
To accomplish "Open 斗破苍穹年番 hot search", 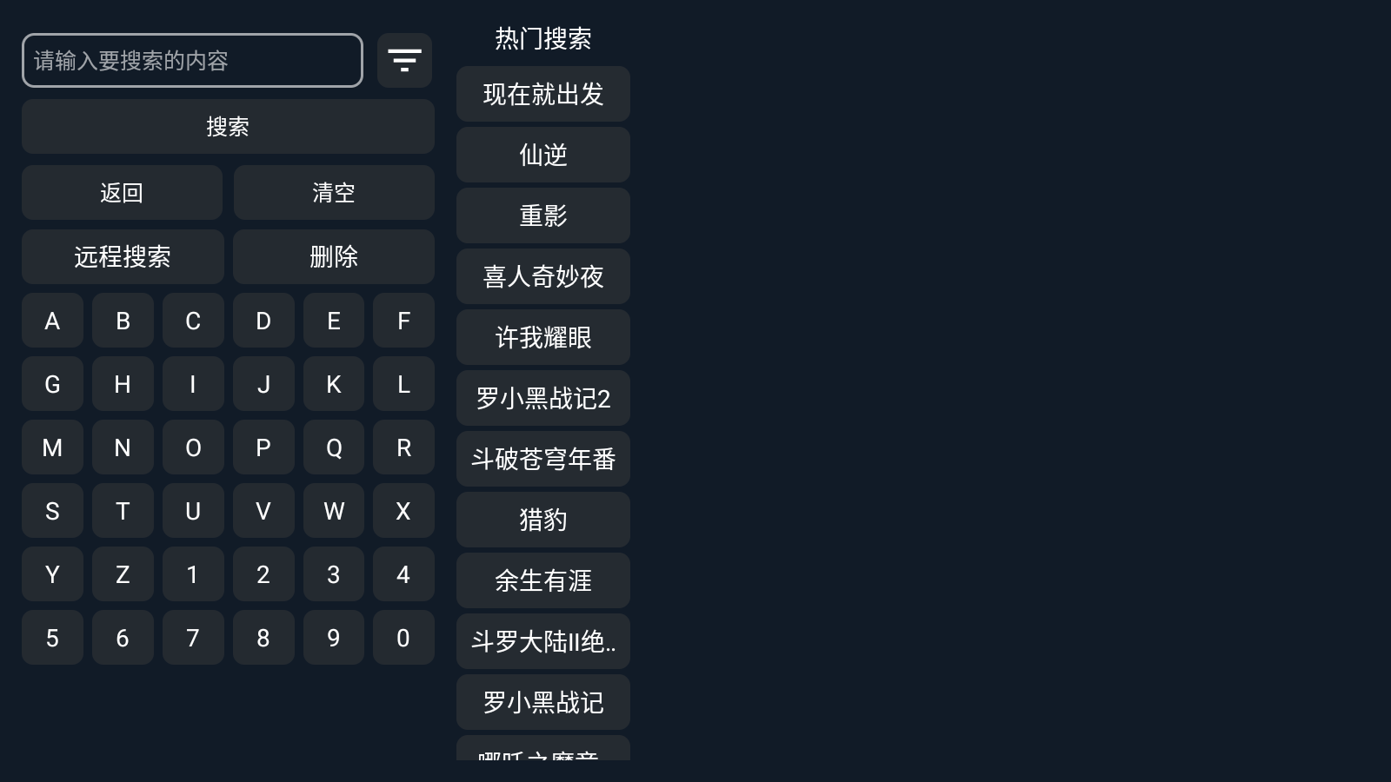I will pos(542,459).
